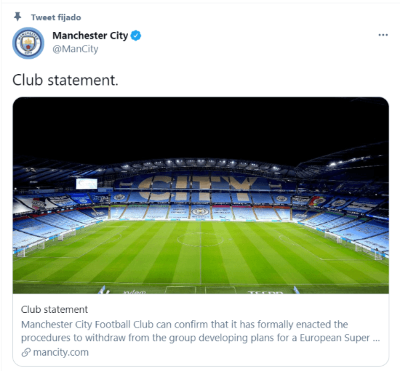Click the club crest on the center stand
This screenshot has width=400, height=371.
pos(201,212)
